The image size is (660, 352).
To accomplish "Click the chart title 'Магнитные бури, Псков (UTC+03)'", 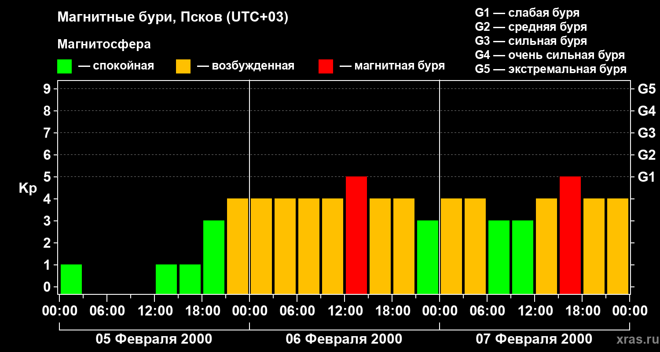I will pos(173,18).
